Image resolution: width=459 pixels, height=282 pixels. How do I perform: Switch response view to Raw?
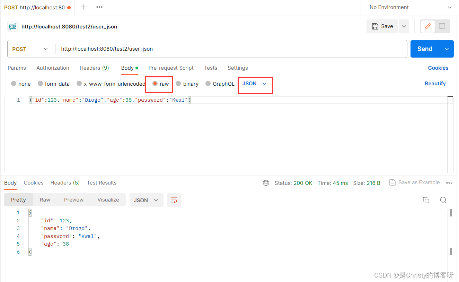coord(45,200)
